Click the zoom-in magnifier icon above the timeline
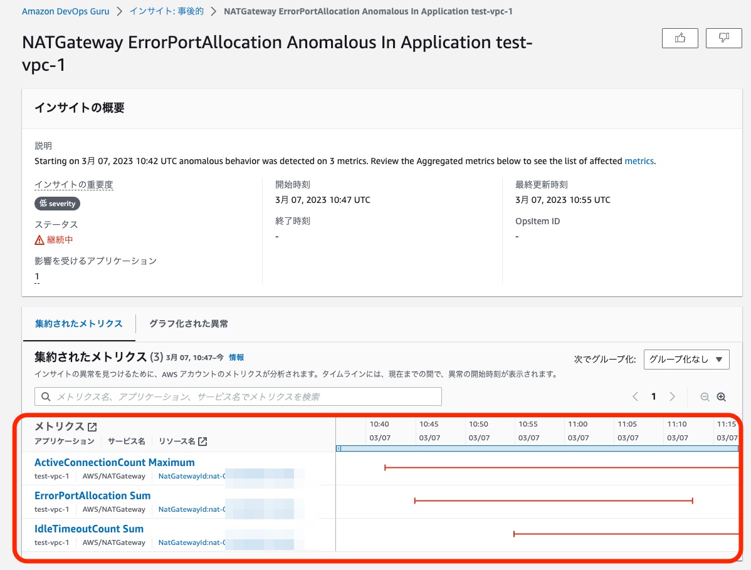This screenshot has height=570, width=751. tap(722, 396)
